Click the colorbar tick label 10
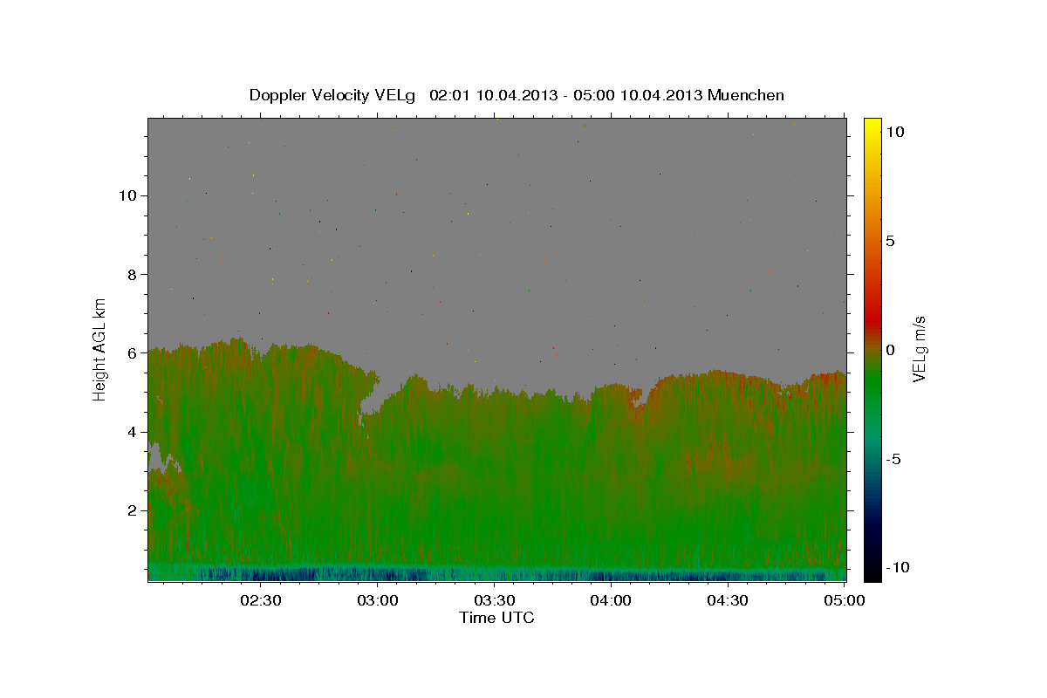Viewport: 1047px width, 698px height. tap(894, 132)
